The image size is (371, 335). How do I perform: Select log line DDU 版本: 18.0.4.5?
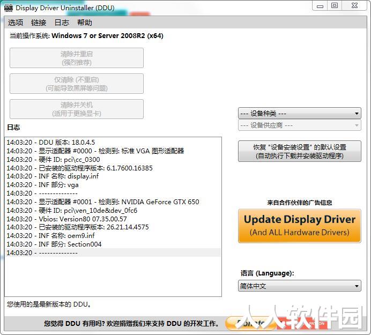tap(113, 143)
